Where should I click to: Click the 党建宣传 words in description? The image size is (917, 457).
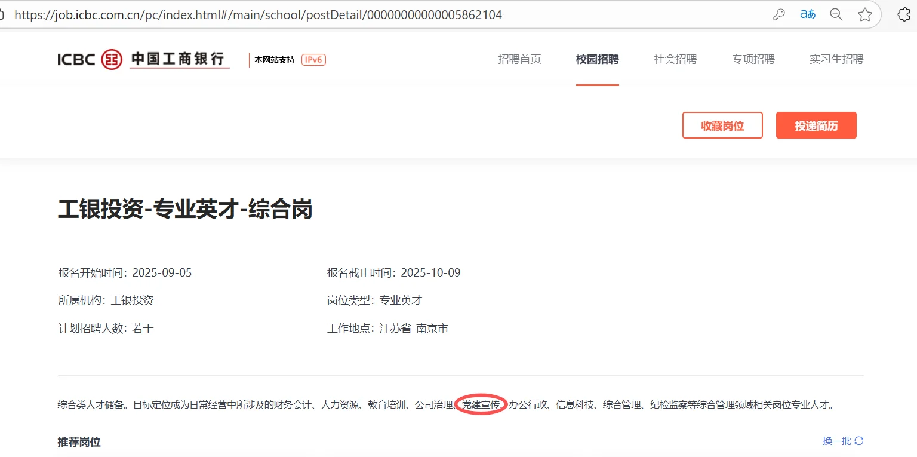(481, 405)
